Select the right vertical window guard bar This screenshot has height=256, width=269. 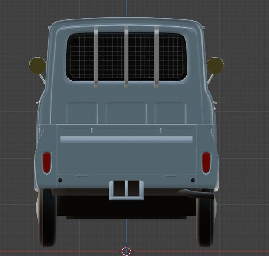[157, 57]
